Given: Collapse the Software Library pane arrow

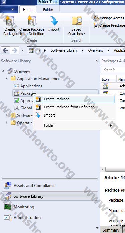Looking at the screenshot, I should tap(97, 61).
